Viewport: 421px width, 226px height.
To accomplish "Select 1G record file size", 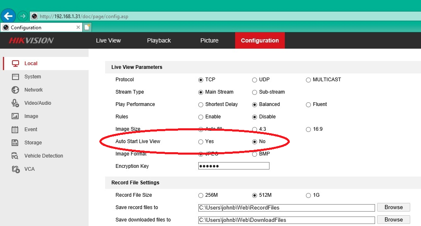I will pos(308,195).
